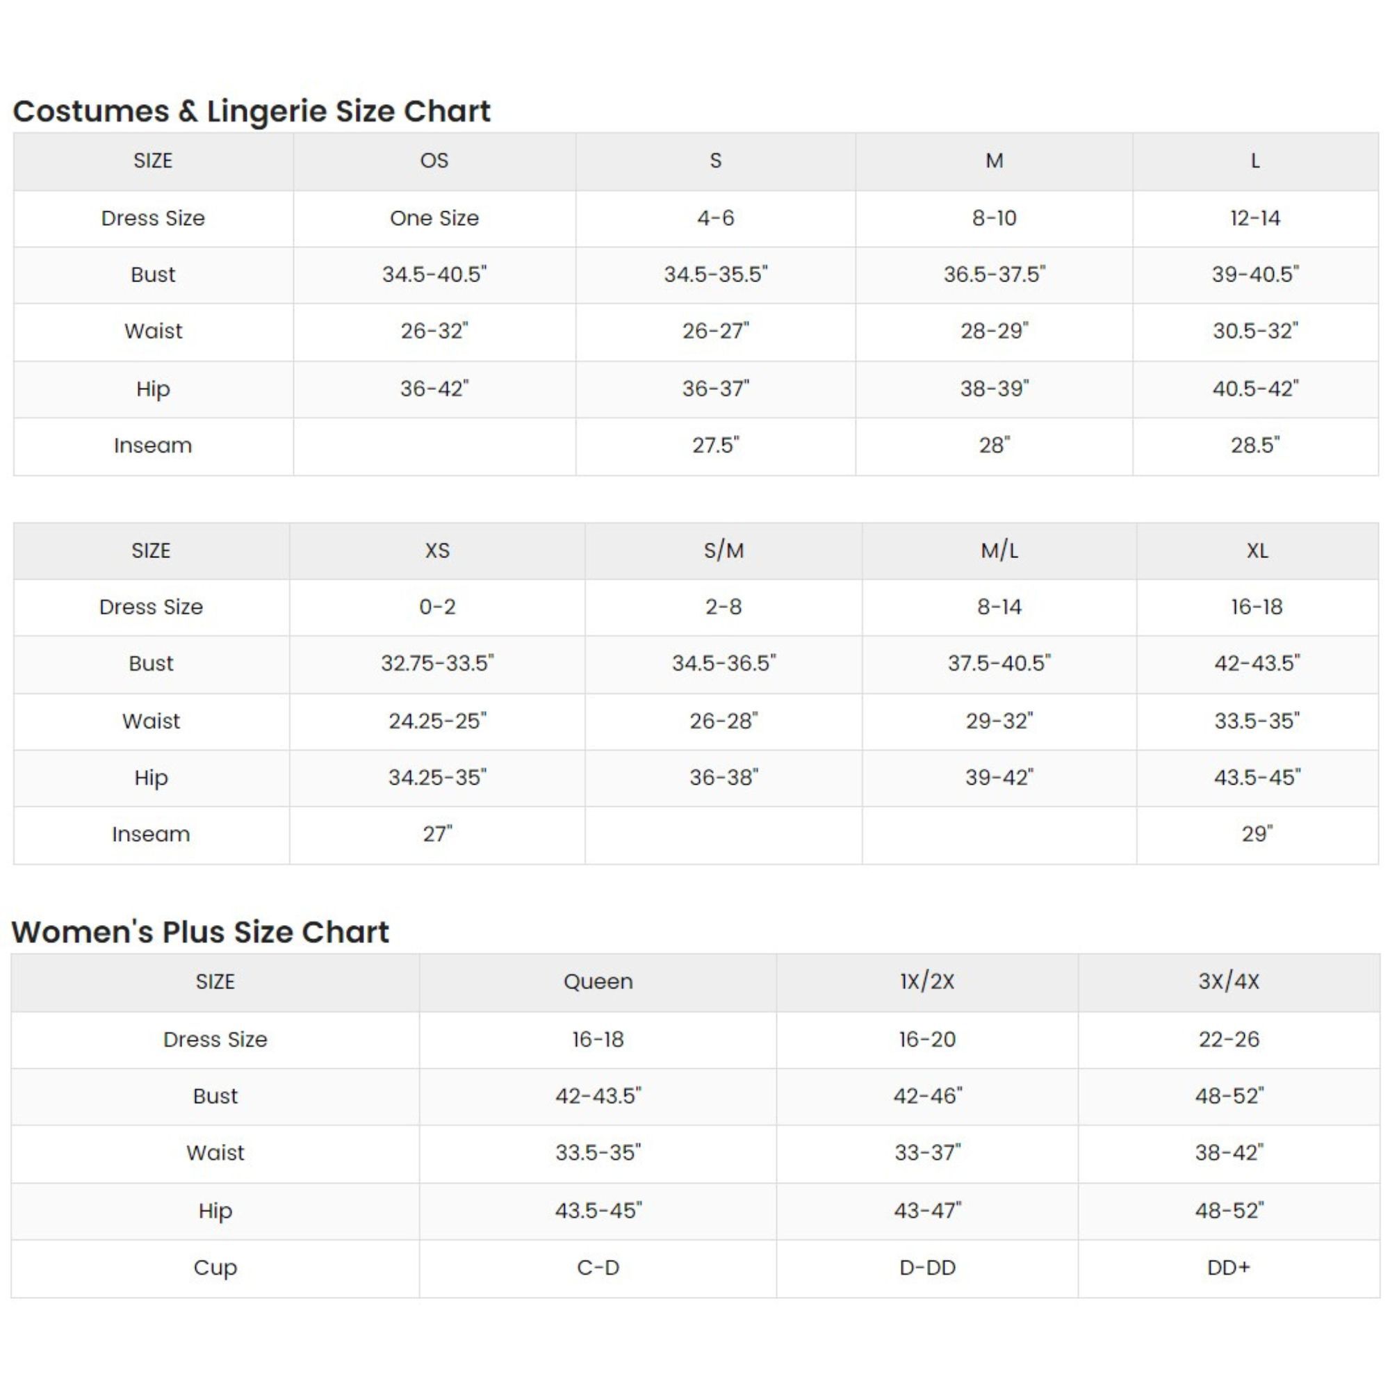Image resolution: width=1390 pixels, height=1390 pixels.
Task: Select the C-D cup cell
Action: coord(598,1267)
